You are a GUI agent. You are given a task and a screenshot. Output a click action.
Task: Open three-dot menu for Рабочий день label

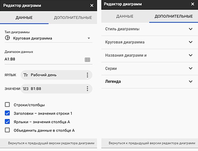(87, 75)
